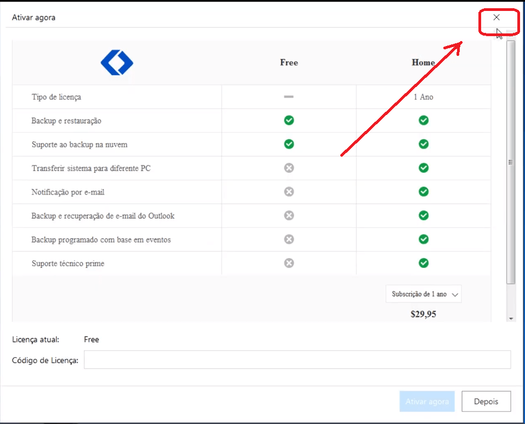Click the check for Suporte técnico prime Home column
Image resolution: width=525 pixels, height=424 pixels.
pos(423,263)
